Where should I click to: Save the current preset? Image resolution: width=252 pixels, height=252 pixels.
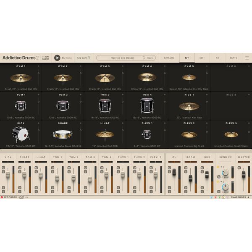point(150,58)
